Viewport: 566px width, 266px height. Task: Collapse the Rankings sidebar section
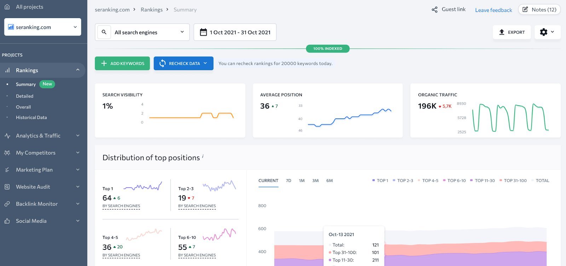(x=78, y=70)
